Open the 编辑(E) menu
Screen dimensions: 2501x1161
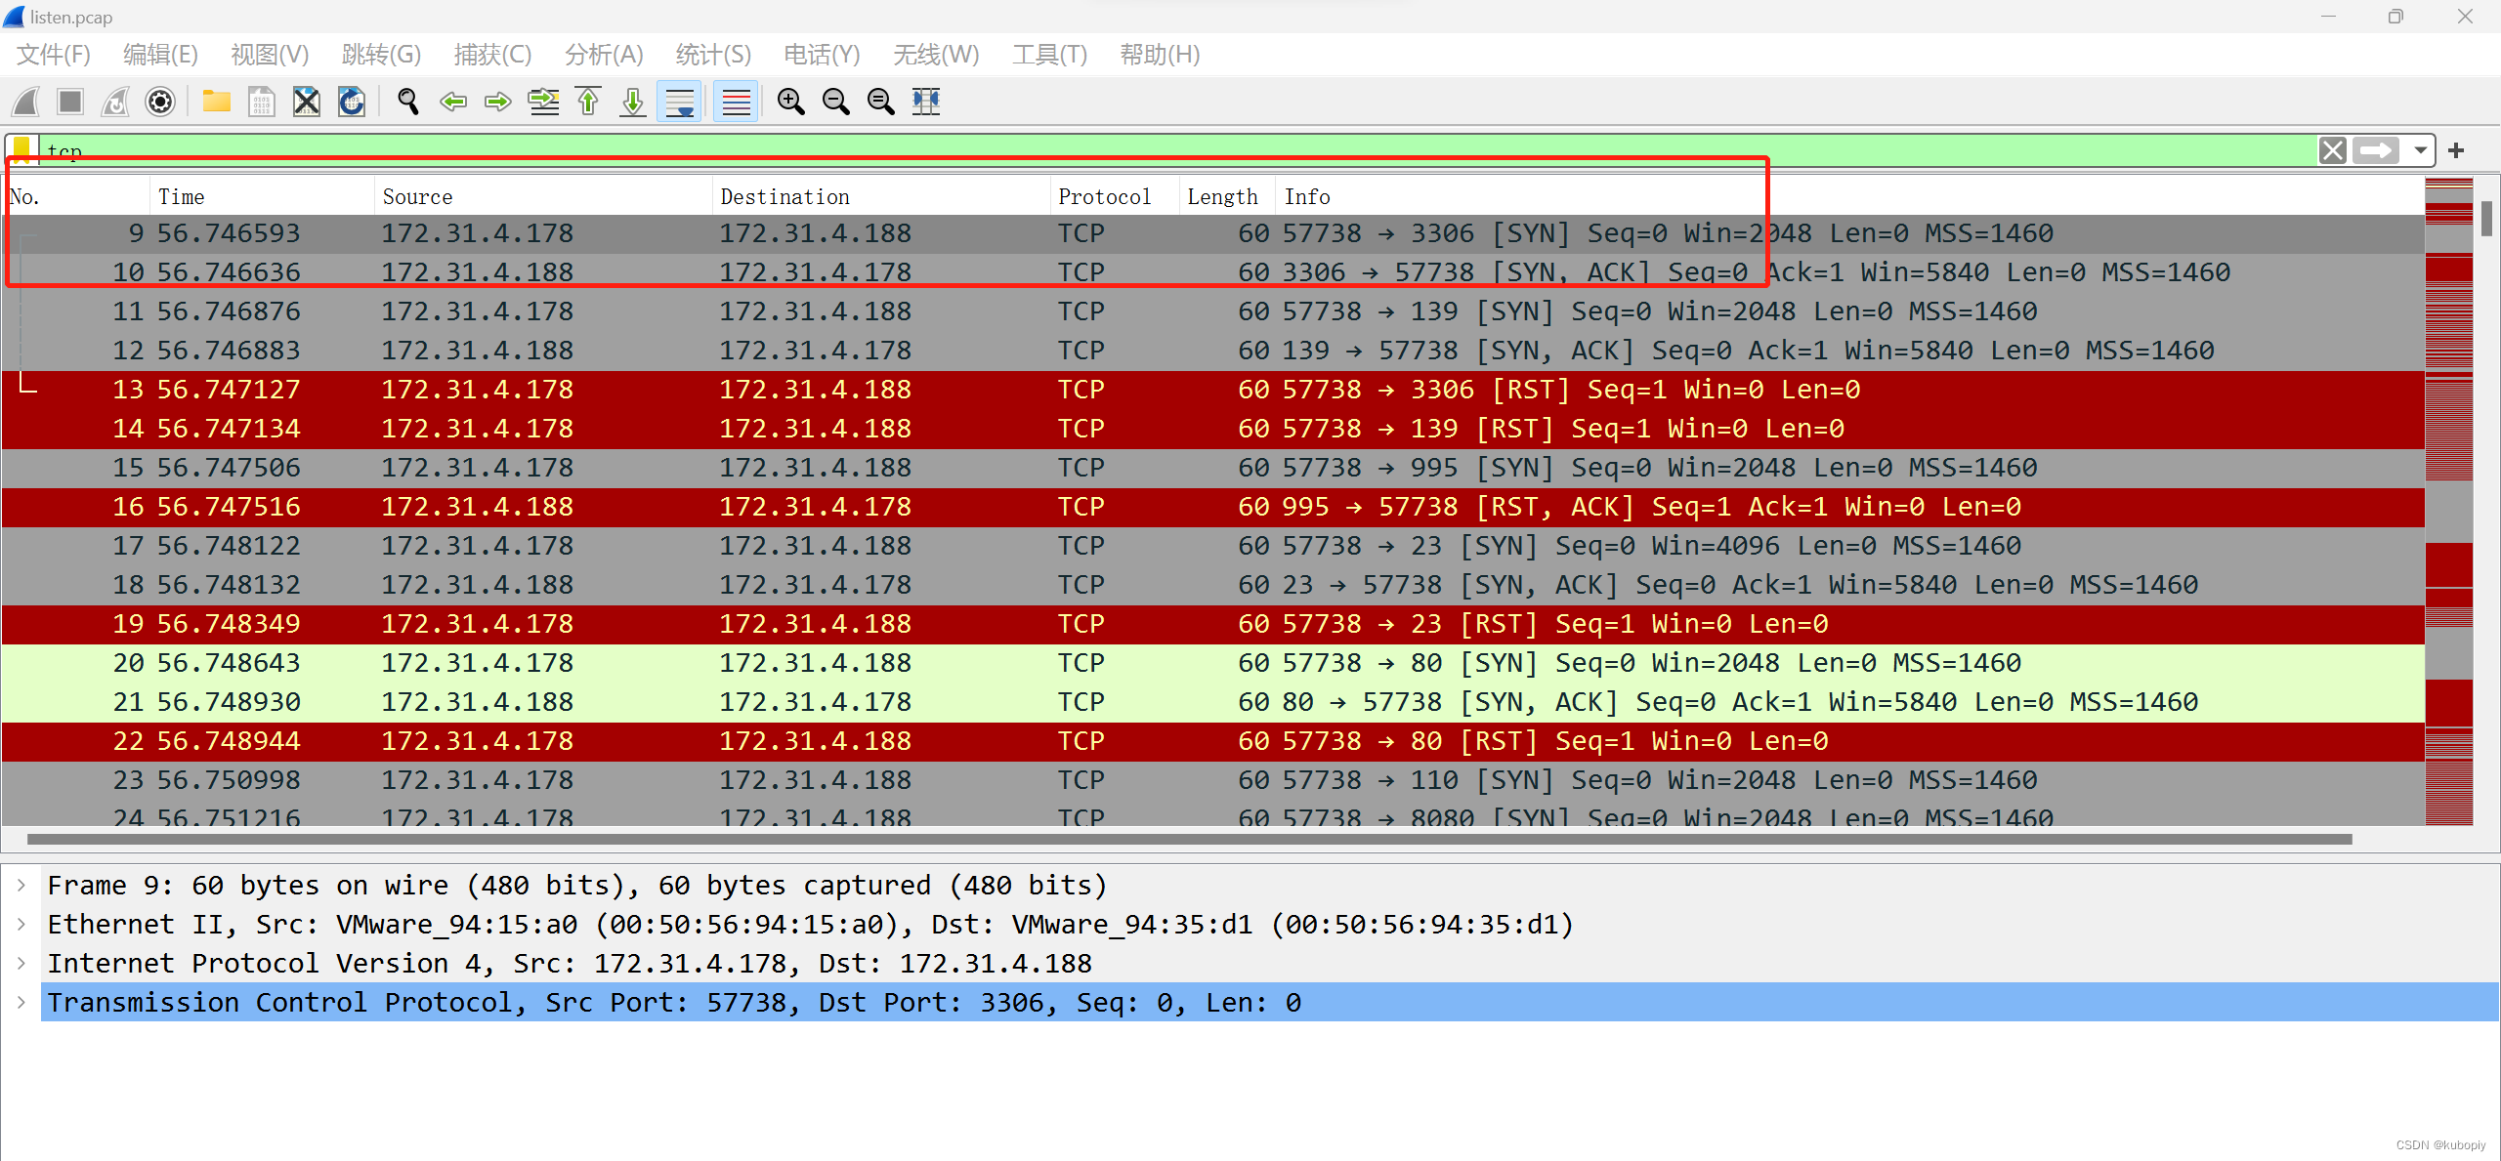161,55
